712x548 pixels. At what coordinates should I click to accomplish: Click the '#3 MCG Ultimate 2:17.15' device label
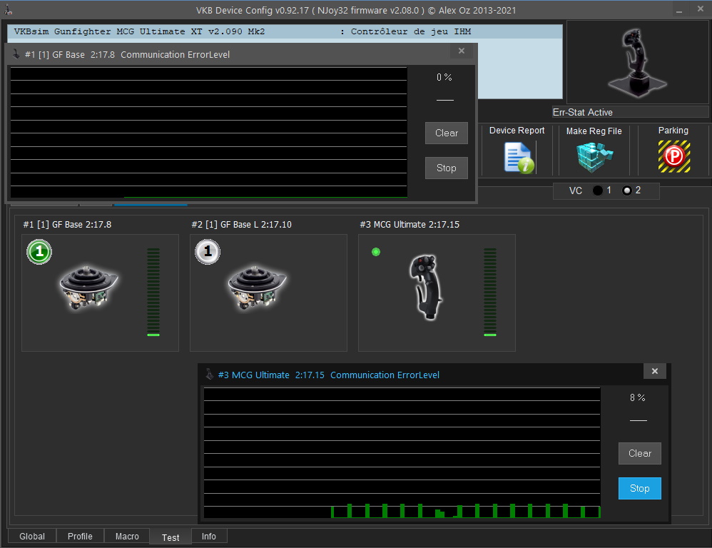coord(410,224)
